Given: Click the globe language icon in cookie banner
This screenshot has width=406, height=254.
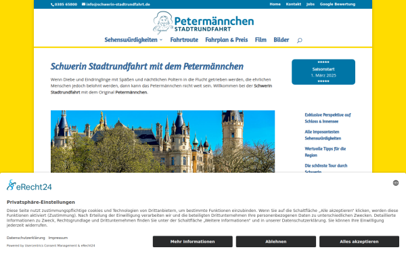Looking at the screenshot, I should pyautogui.click(x=396, y=183).
